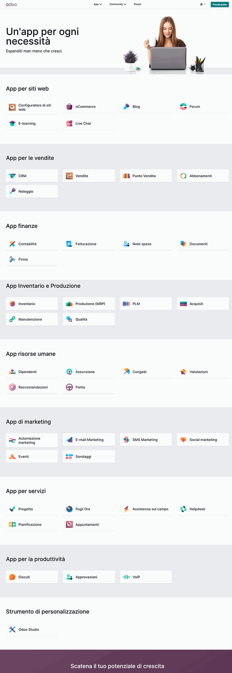Click the E-mail Marketing paper plane icon

click(x=69, y=440)
